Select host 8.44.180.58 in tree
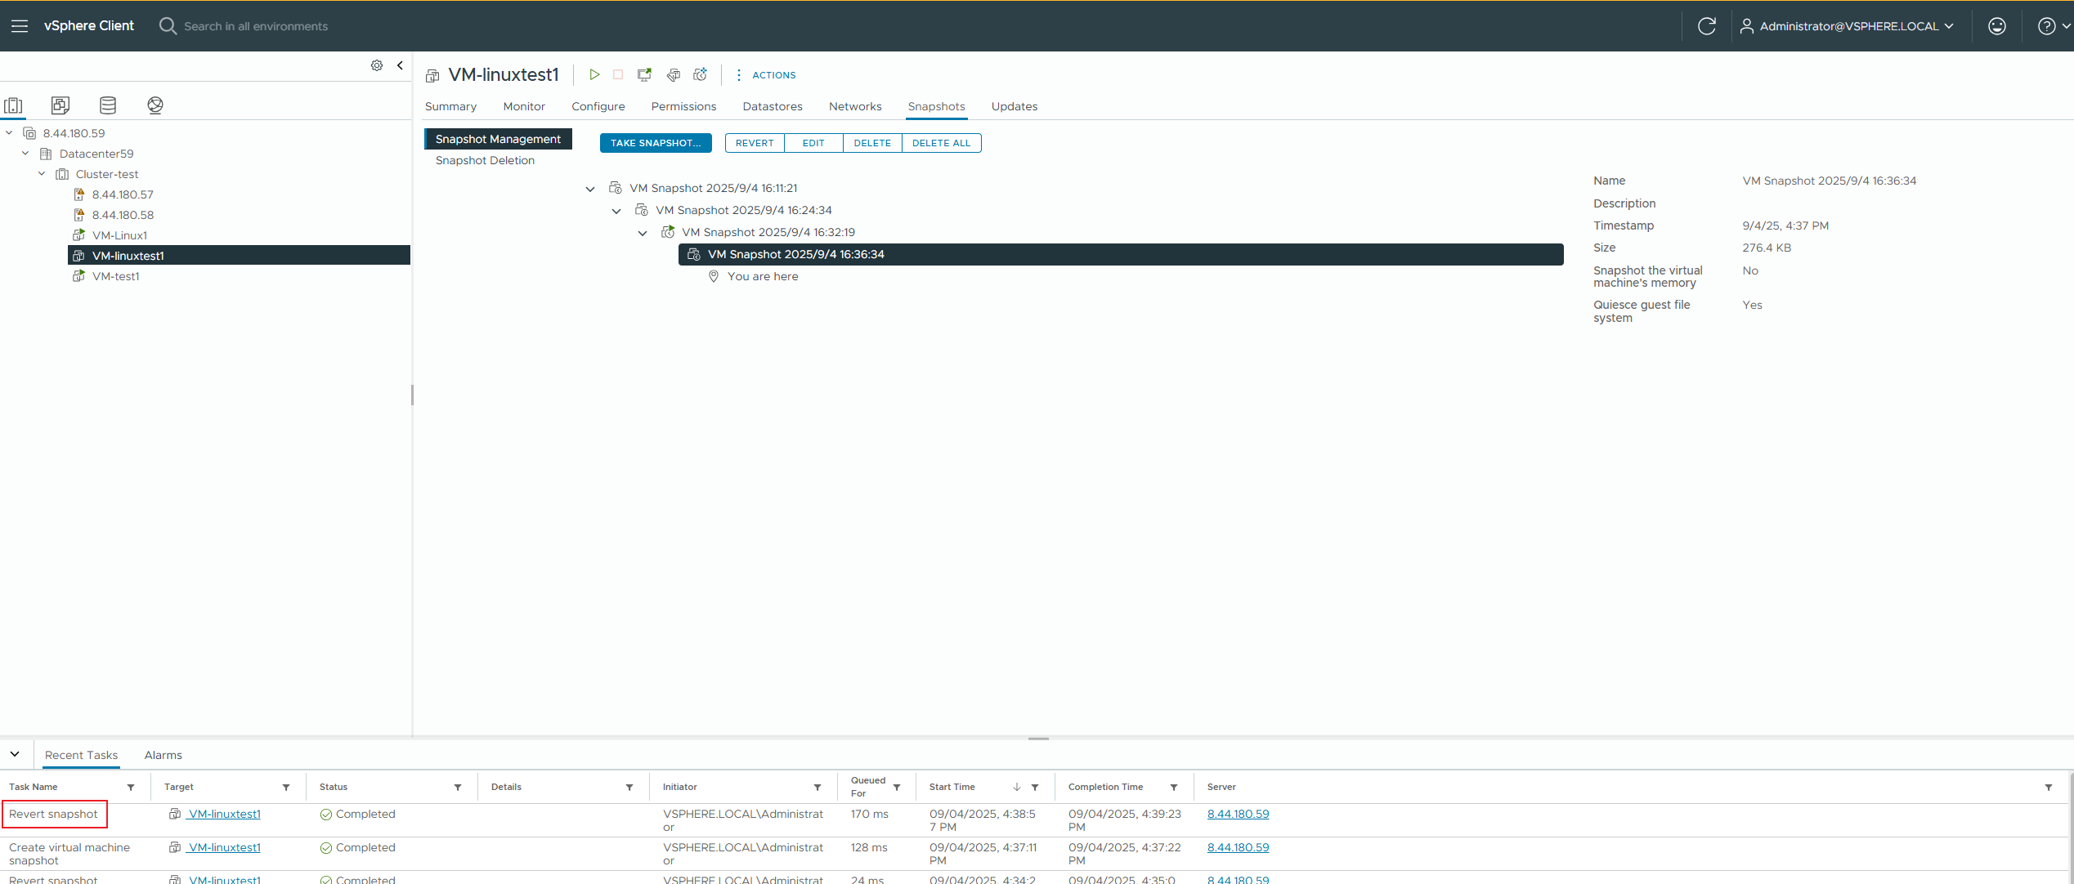Image resolution: width=2074 pixels, height=884 pixels. coord(123,215)
